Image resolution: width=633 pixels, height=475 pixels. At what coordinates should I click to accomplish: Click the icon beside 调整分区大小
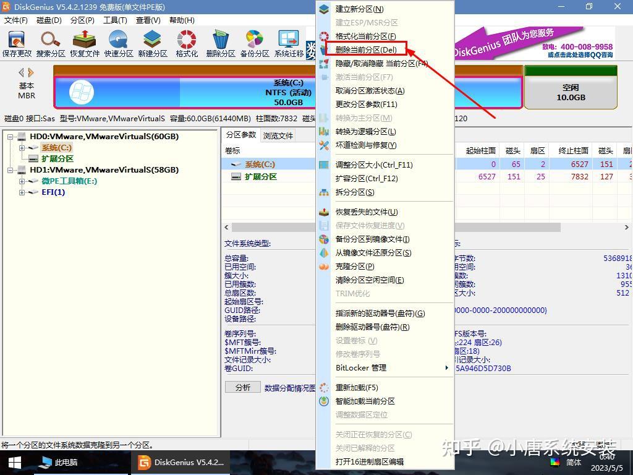click(x=324, y=165)
